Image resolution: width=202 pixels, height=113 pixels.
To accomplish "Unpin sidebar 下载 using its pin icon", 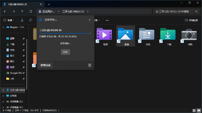I will (x=23, y=44).
